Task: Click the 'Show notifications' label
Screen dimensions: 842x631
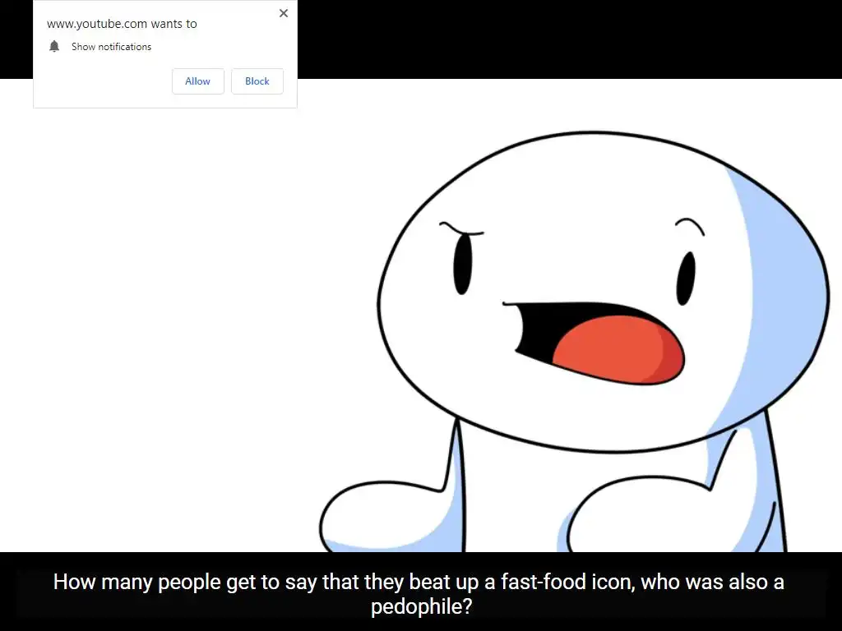Action: [111, 47]
